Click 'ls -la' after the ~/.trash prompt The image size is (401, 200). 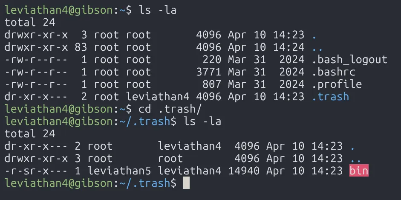pos(202,122)
